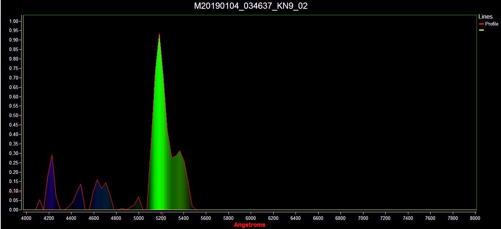Click the 4800 x-axis tick label
This screenshot has height=229, width=501.
[x=116, y=218]
